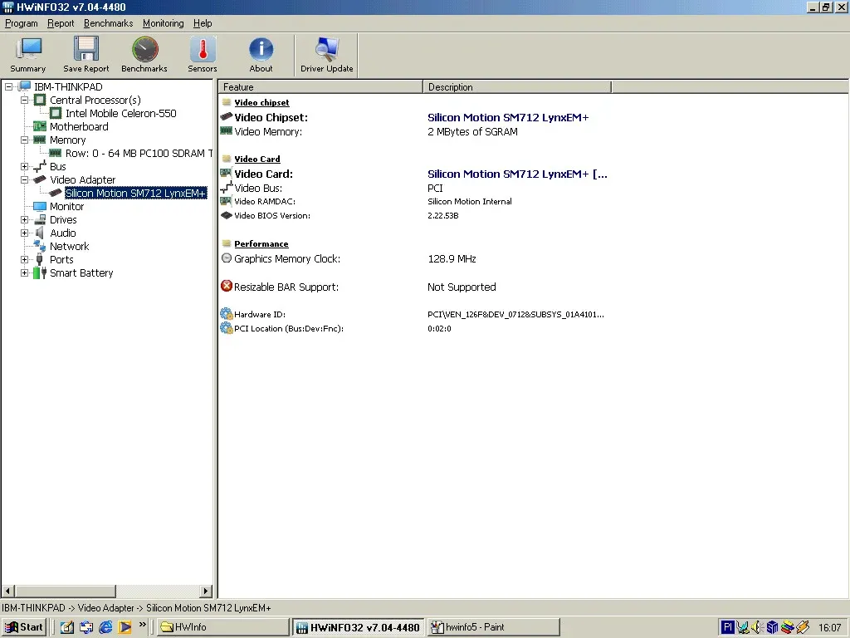Click the Video BIOS Version chip icon
The height and width of the screenshot is (638, 850).
227,215
